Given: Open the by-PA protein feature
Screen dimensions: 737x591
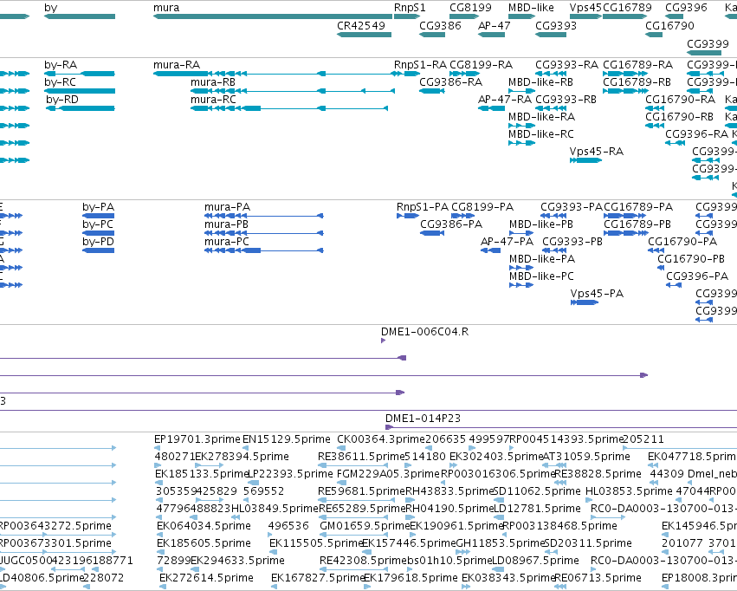Looking at the screenshot, I should 98,216.
